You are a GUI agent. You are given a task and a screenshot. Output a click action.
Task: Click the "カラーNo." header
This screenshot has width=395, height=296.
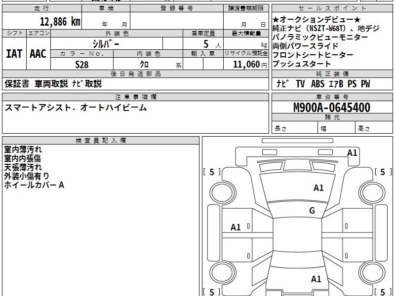(x=82, y=54)
